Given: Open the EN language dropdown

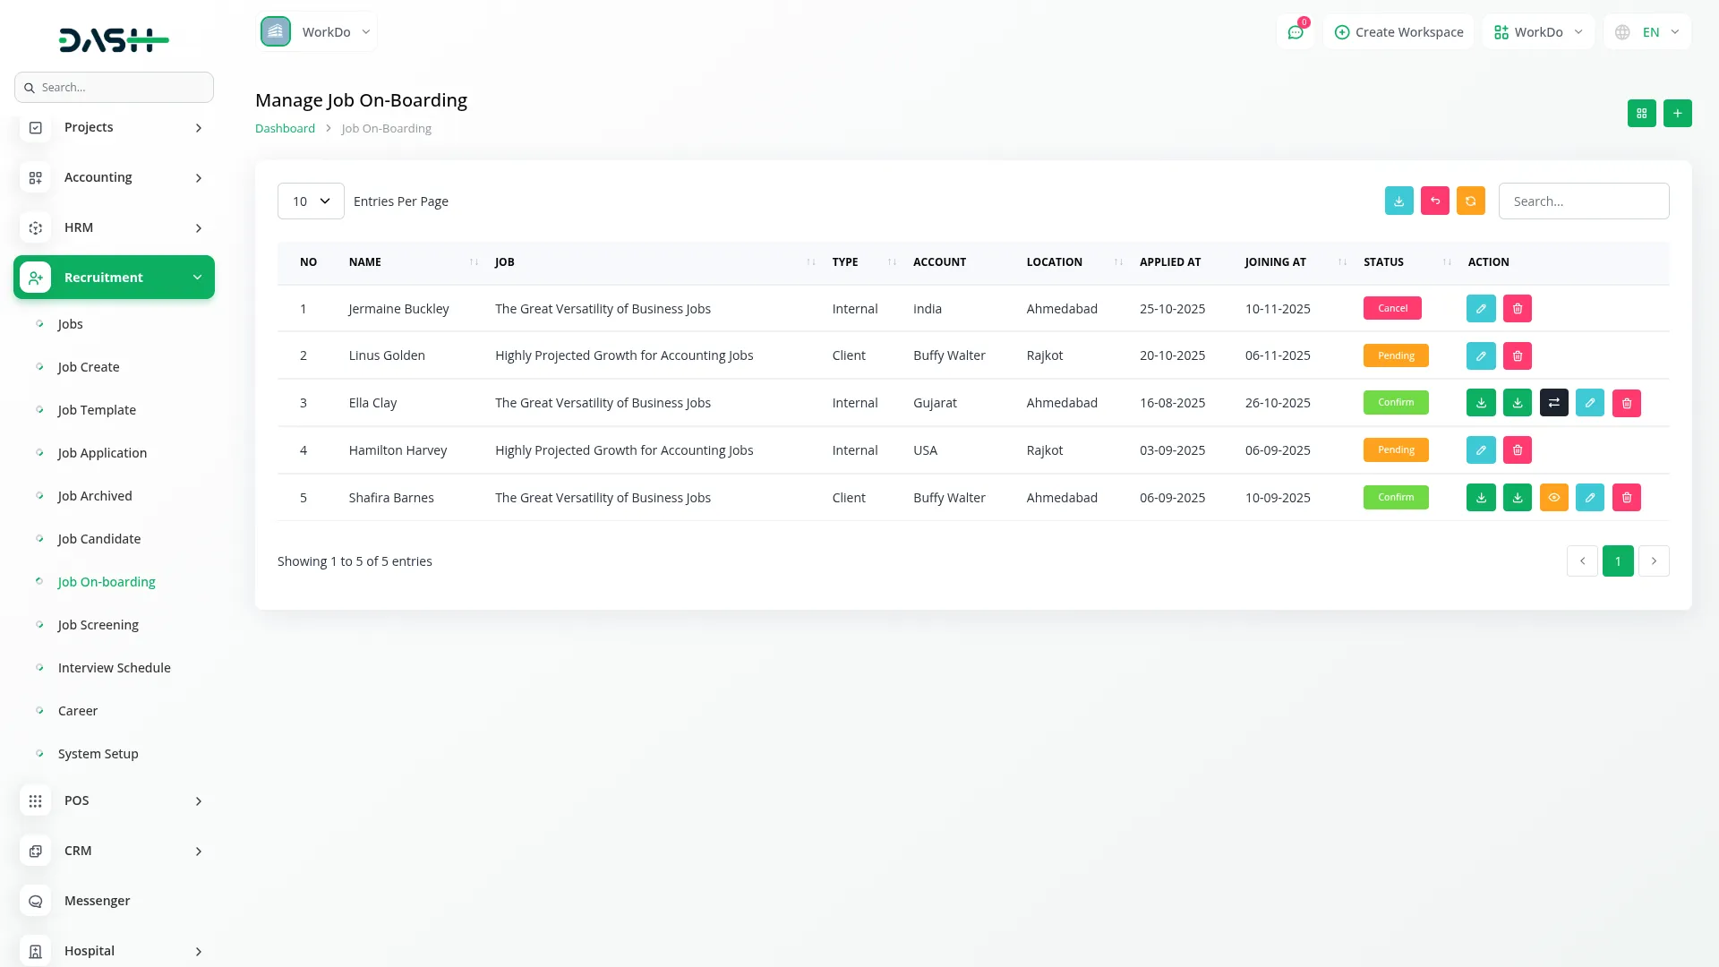Looking at the screenshot, I should 1648,32.
